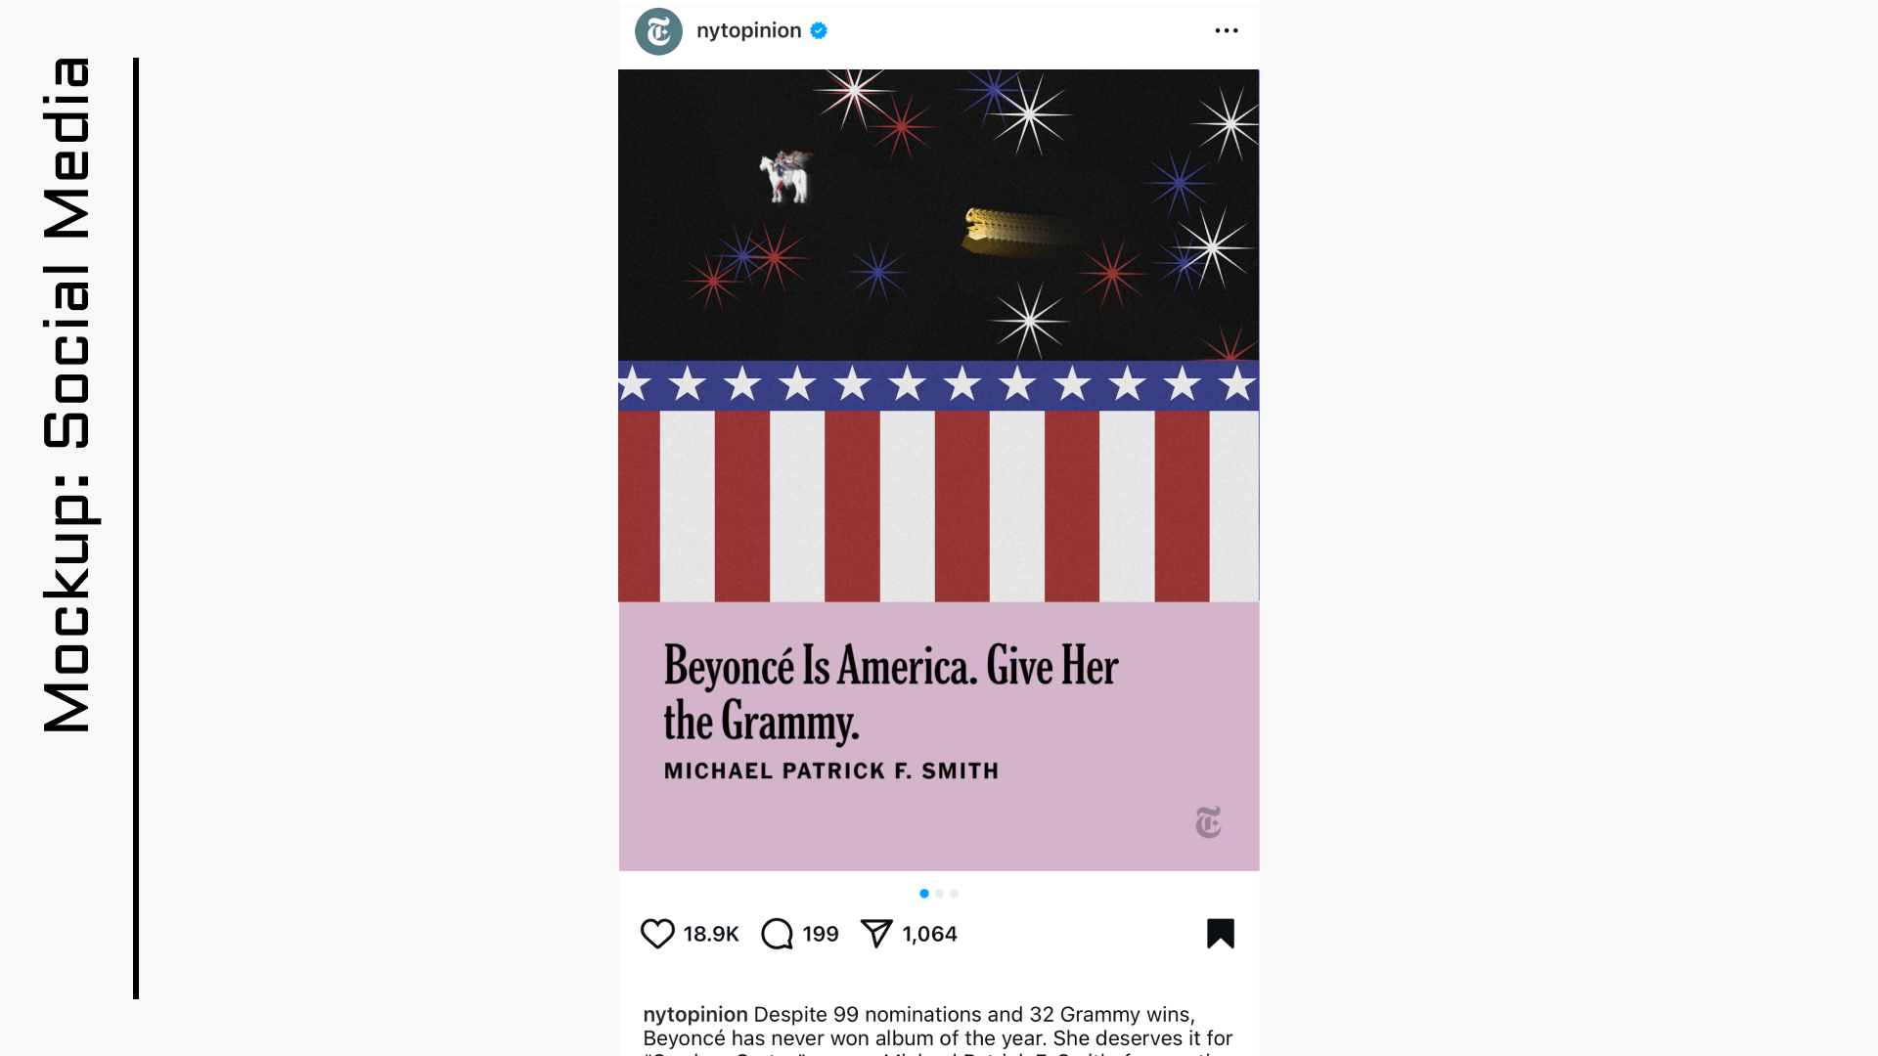
Task: Click the Beyoncé Is America headline
Action: pos(891,693)
